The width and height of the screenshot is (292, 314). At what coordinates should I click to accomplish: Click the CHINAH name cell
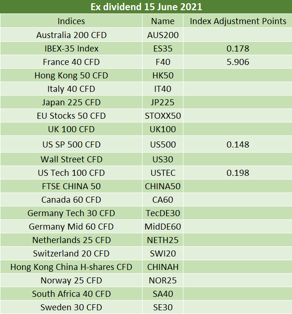click(163, 267)
